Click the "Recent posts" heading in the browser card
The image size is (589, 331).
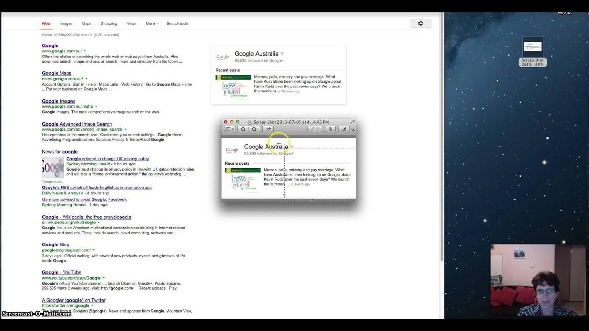pyautogui.click(x=228, y=70)
